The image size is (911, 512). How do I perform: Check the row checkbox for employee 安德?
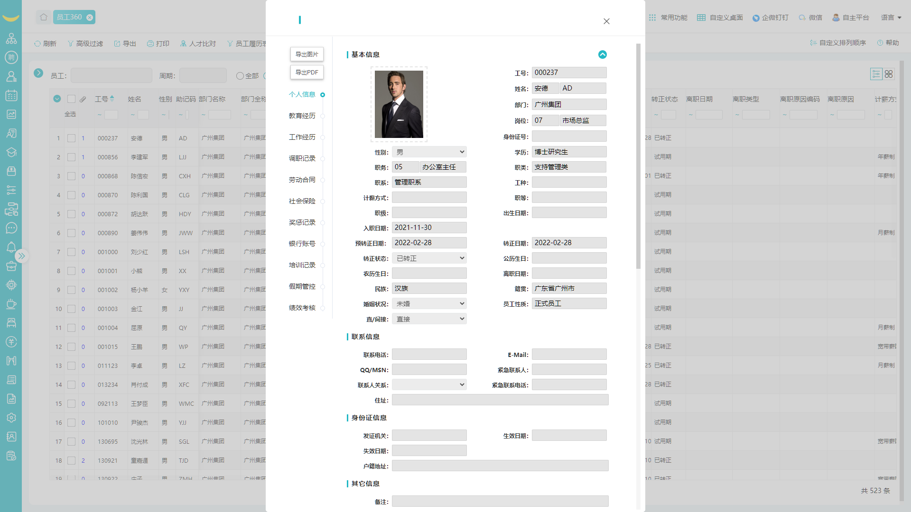pyautogui.click(x=72, y=138)
